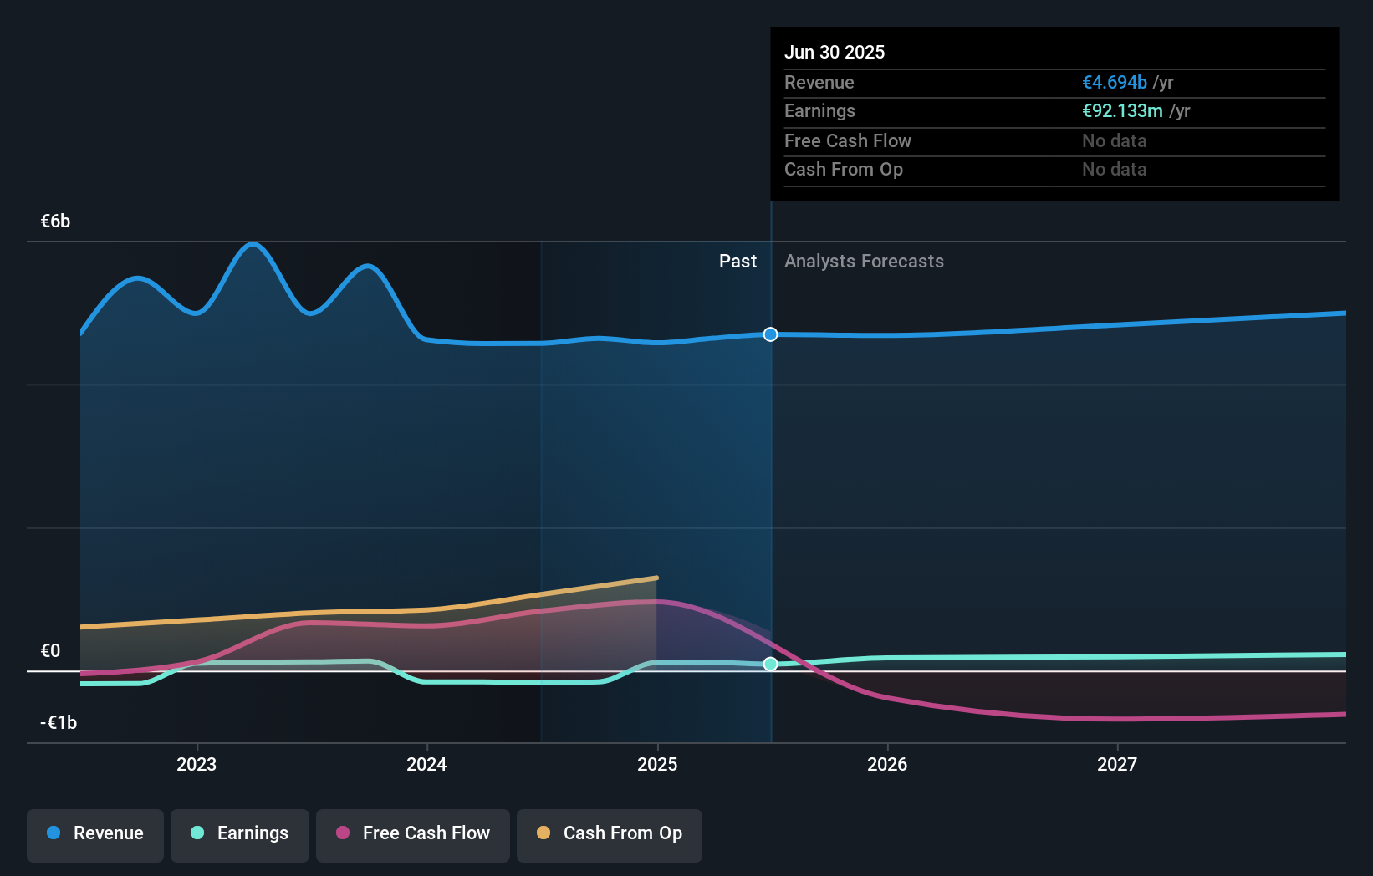Screen dimensions: 1373x876
Task: Click the blue Revenue legend dot
Action: tap(54, 833)
